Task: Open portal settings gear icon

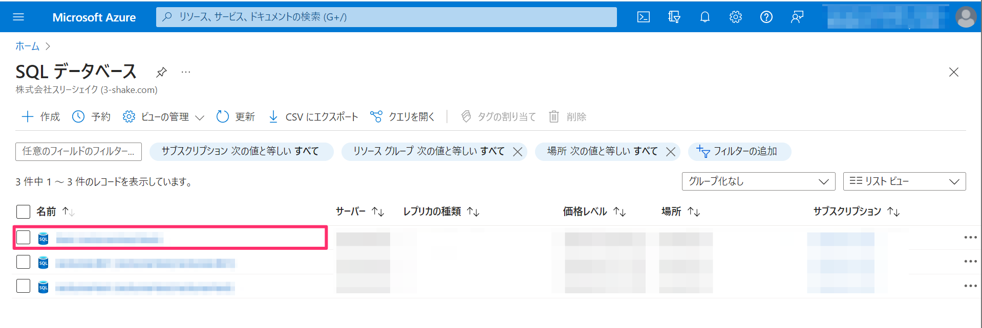Action: (x=736, y=17)
